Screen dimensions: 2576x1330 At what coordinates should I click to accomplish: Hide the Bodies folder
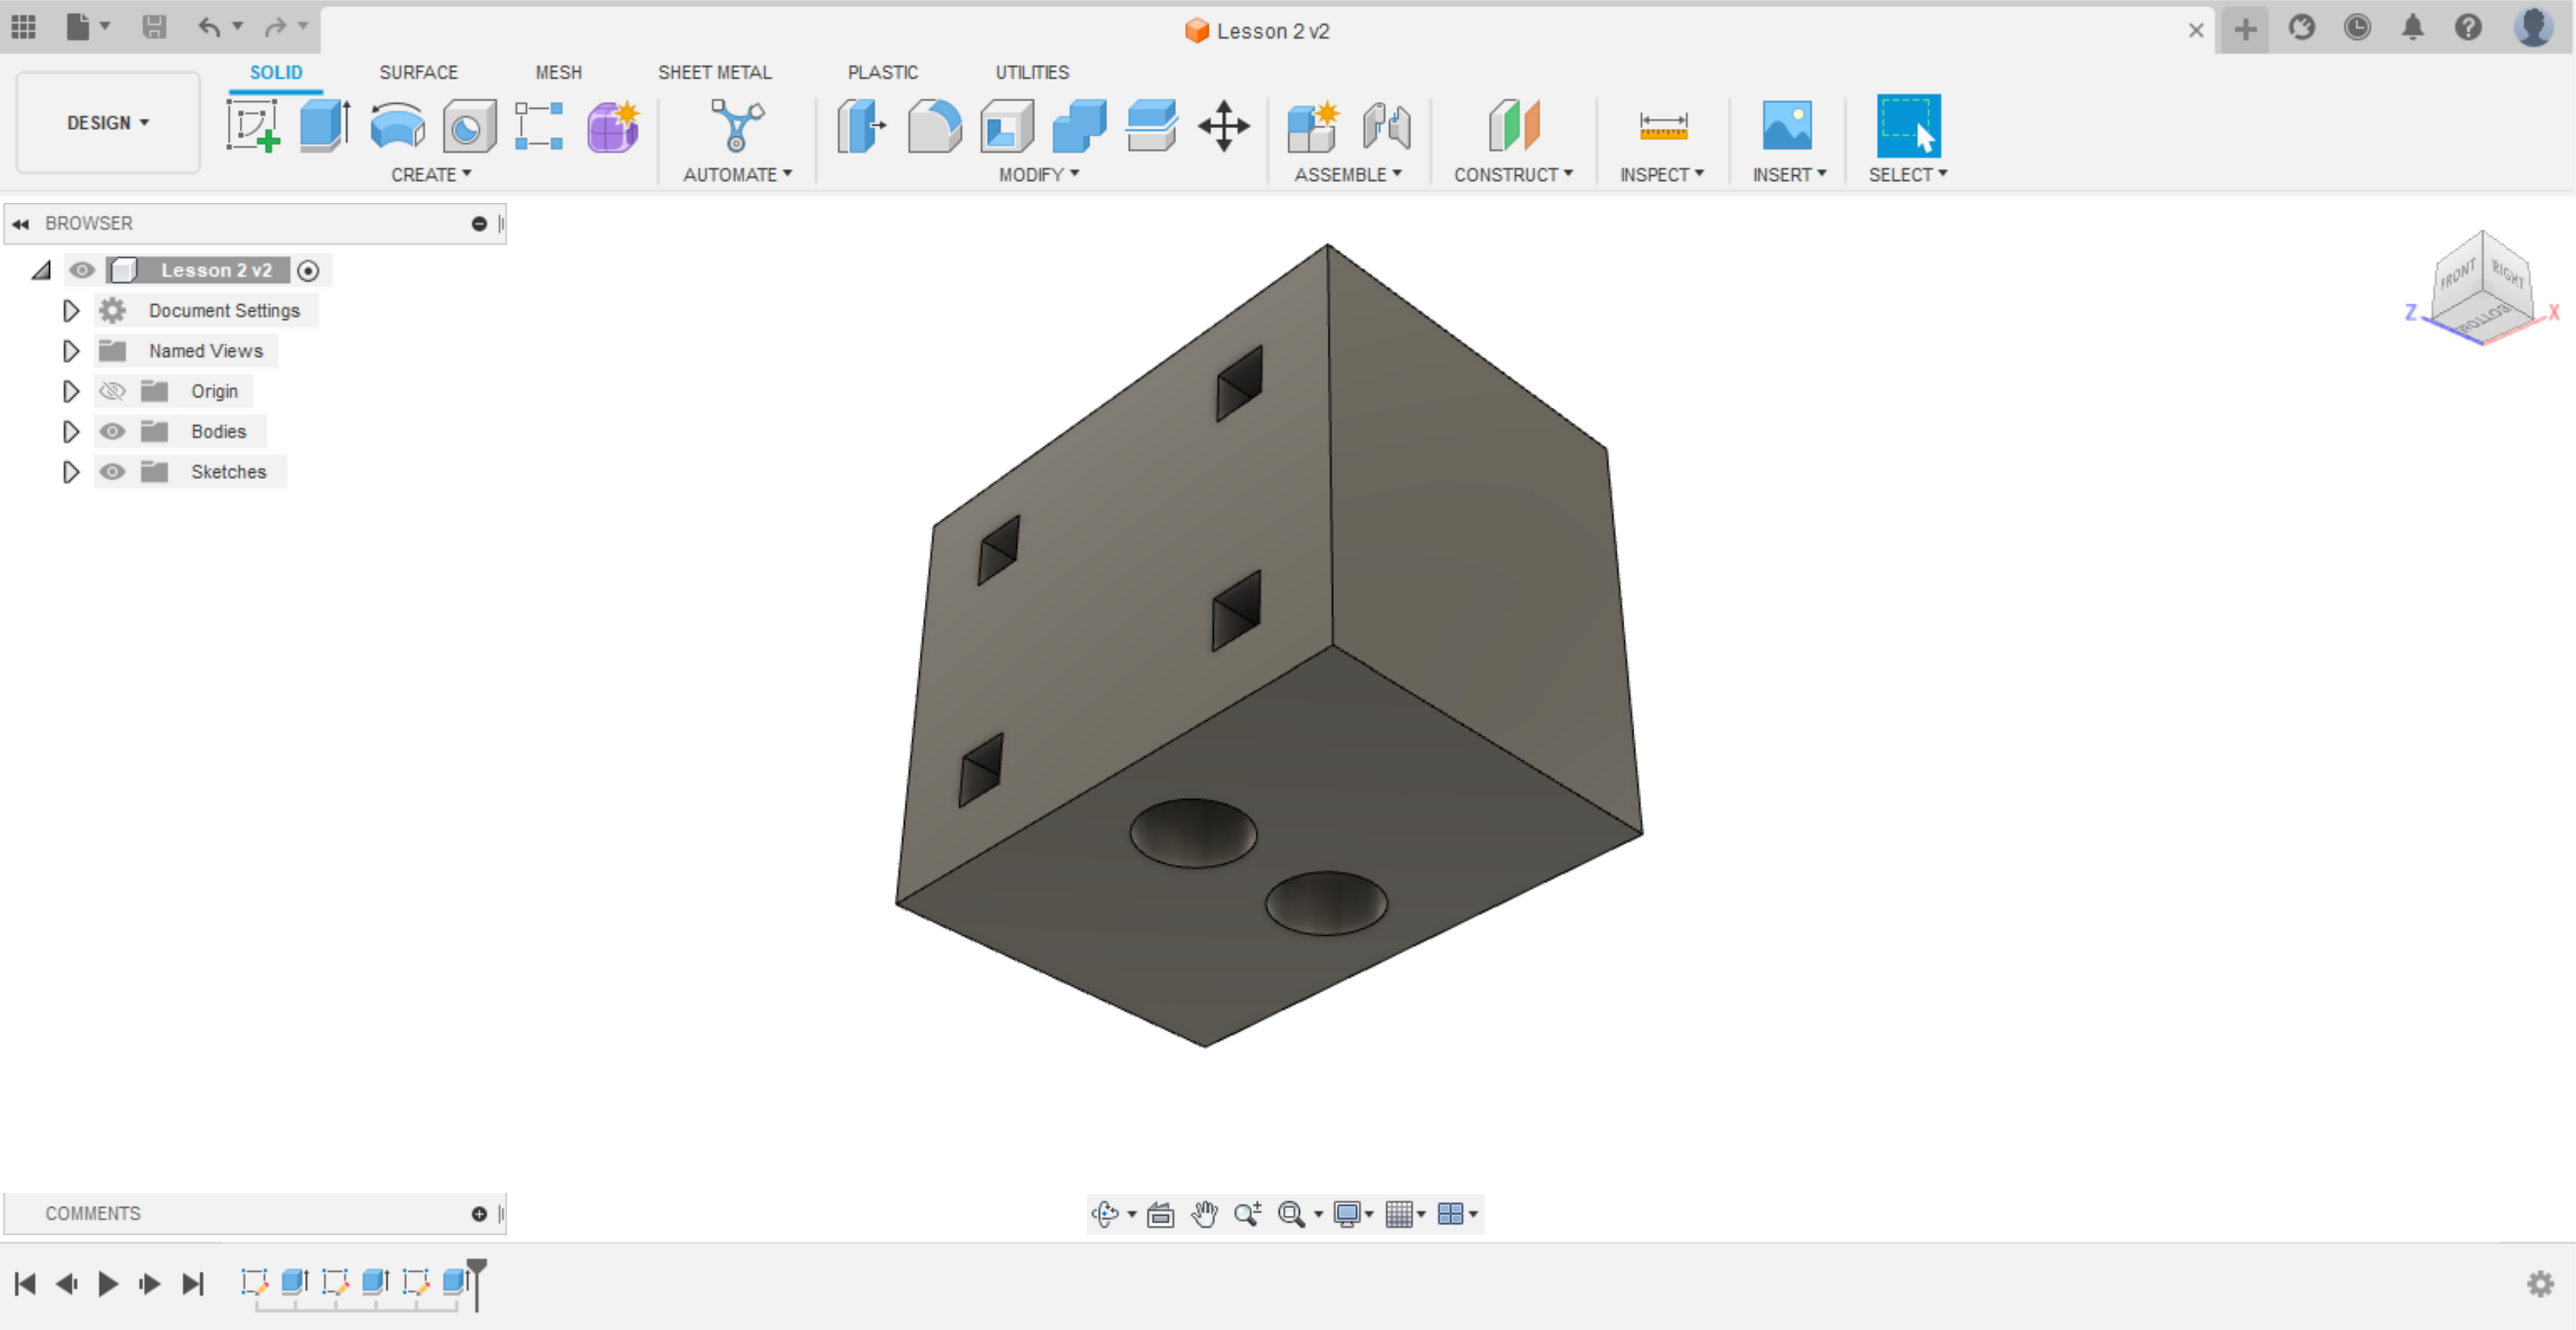click(x=112, y=431)
